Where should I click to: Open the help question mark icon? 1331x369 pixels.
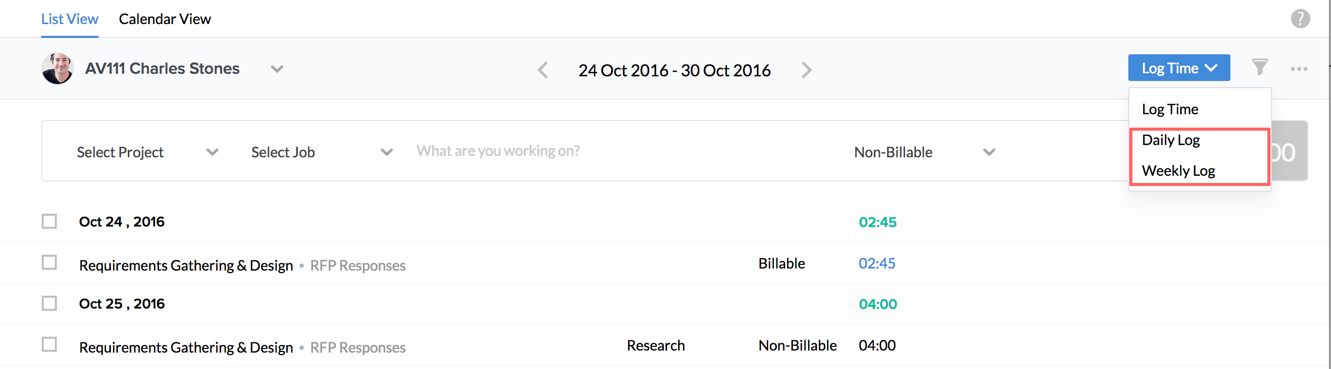pos(1300,19)
